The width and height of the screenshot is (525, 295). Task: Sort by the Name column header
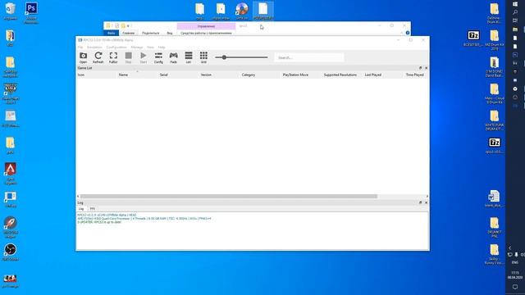point(123,75)
